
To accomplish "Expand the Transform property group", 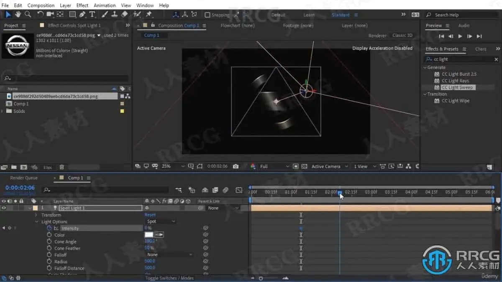I will (36, 215).
